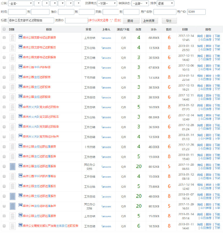Open the 排序 dropdown set to 最新
The width and height of the screenshot is (223, 233).
point(166,3)
